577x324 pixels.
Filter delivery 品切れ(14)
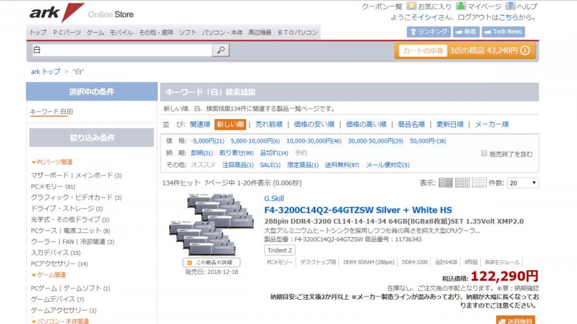274,153
